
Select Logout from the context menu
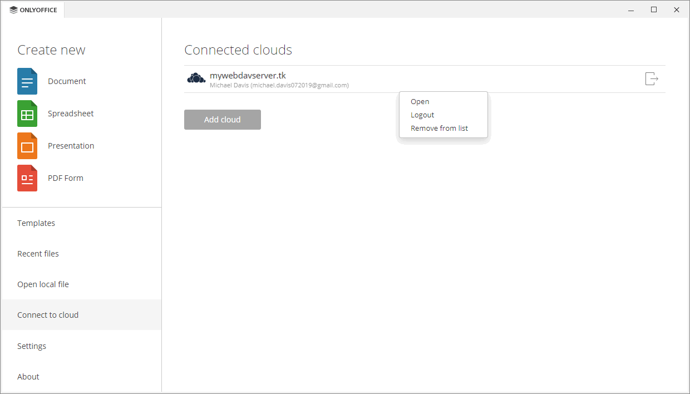coord(422,115)
